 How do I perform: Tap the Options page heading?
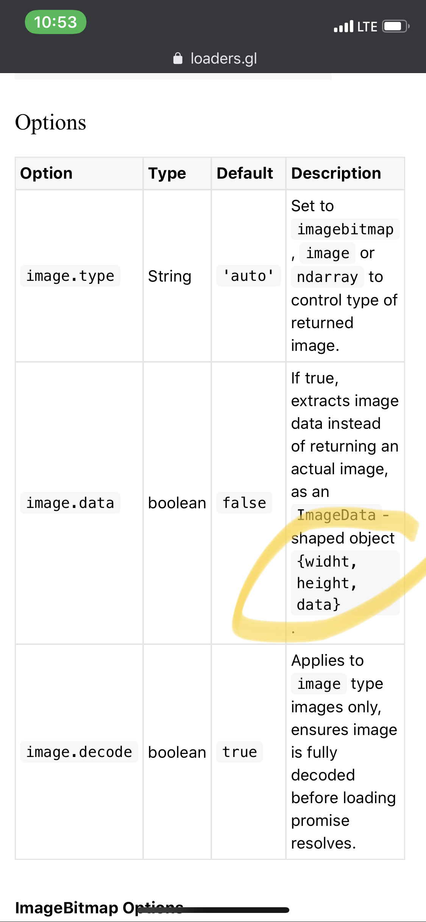[x=51, y=122]
